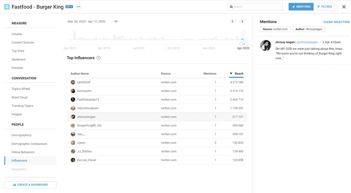
Task: Click BurgerKingBE_GG avatar icon in table
Action: point(73,126)
